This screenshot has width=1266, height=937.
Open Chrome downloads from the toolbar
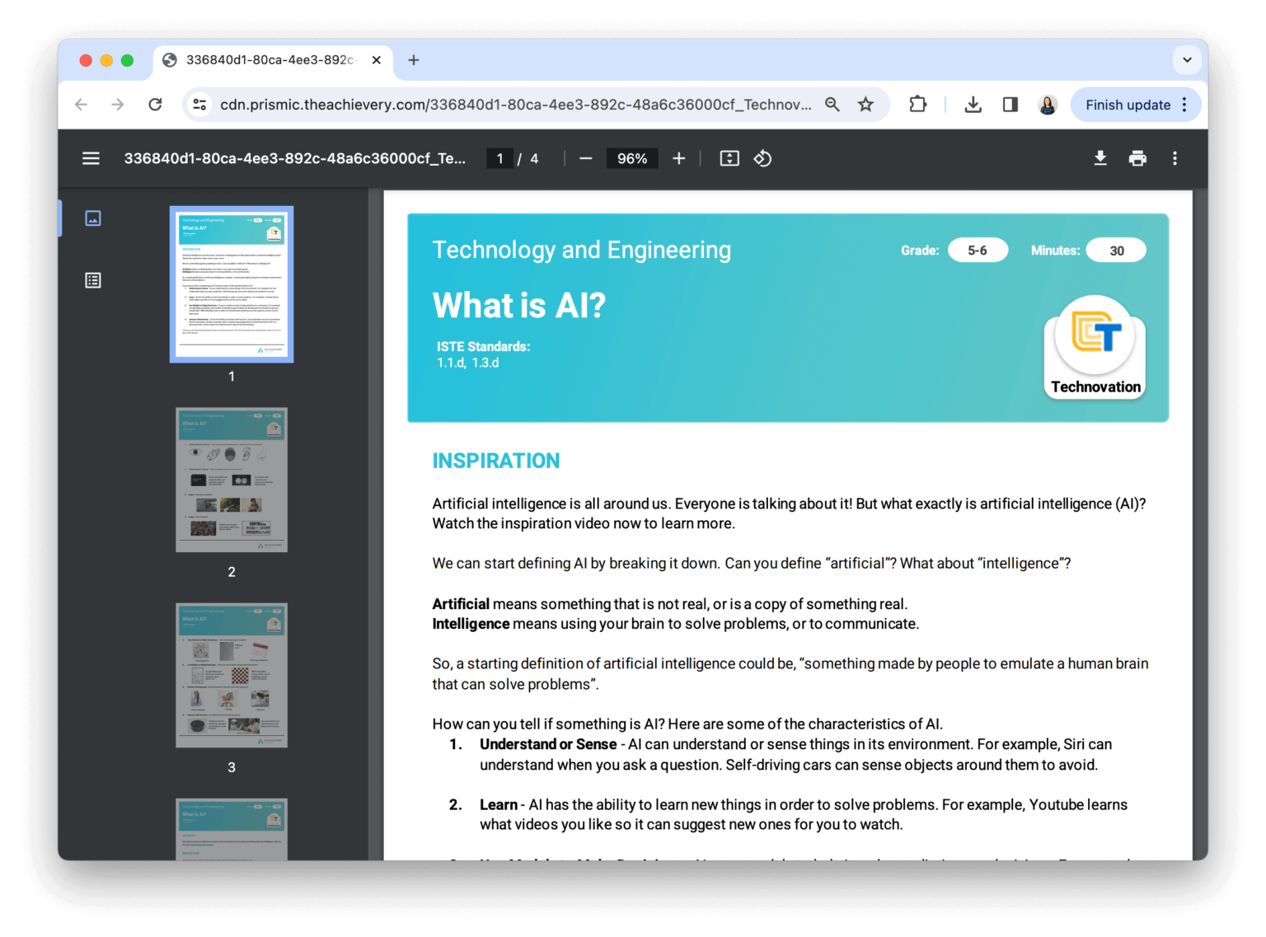point(973,104)
